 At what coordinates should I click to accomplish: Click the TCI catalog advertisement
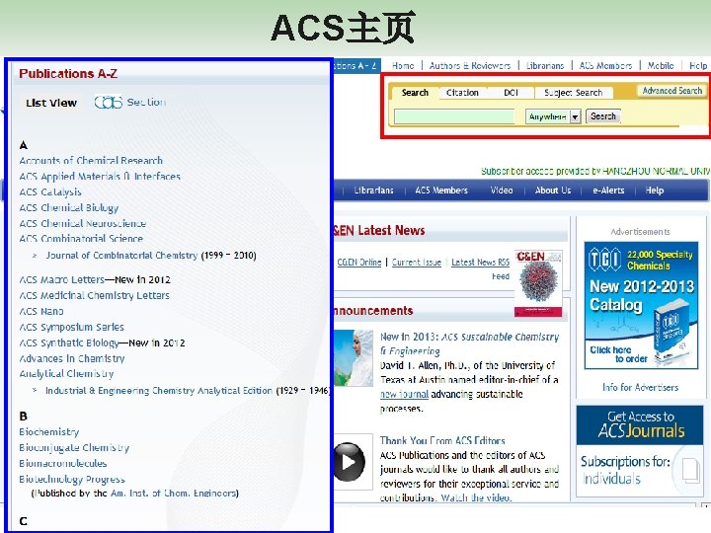pos(641,305)
